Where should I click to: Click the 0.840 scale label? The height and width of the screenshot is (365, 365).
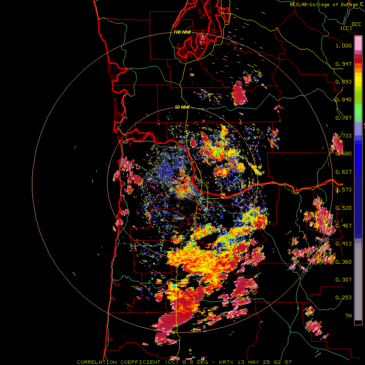pyautogui.click(x=344, y=100)
